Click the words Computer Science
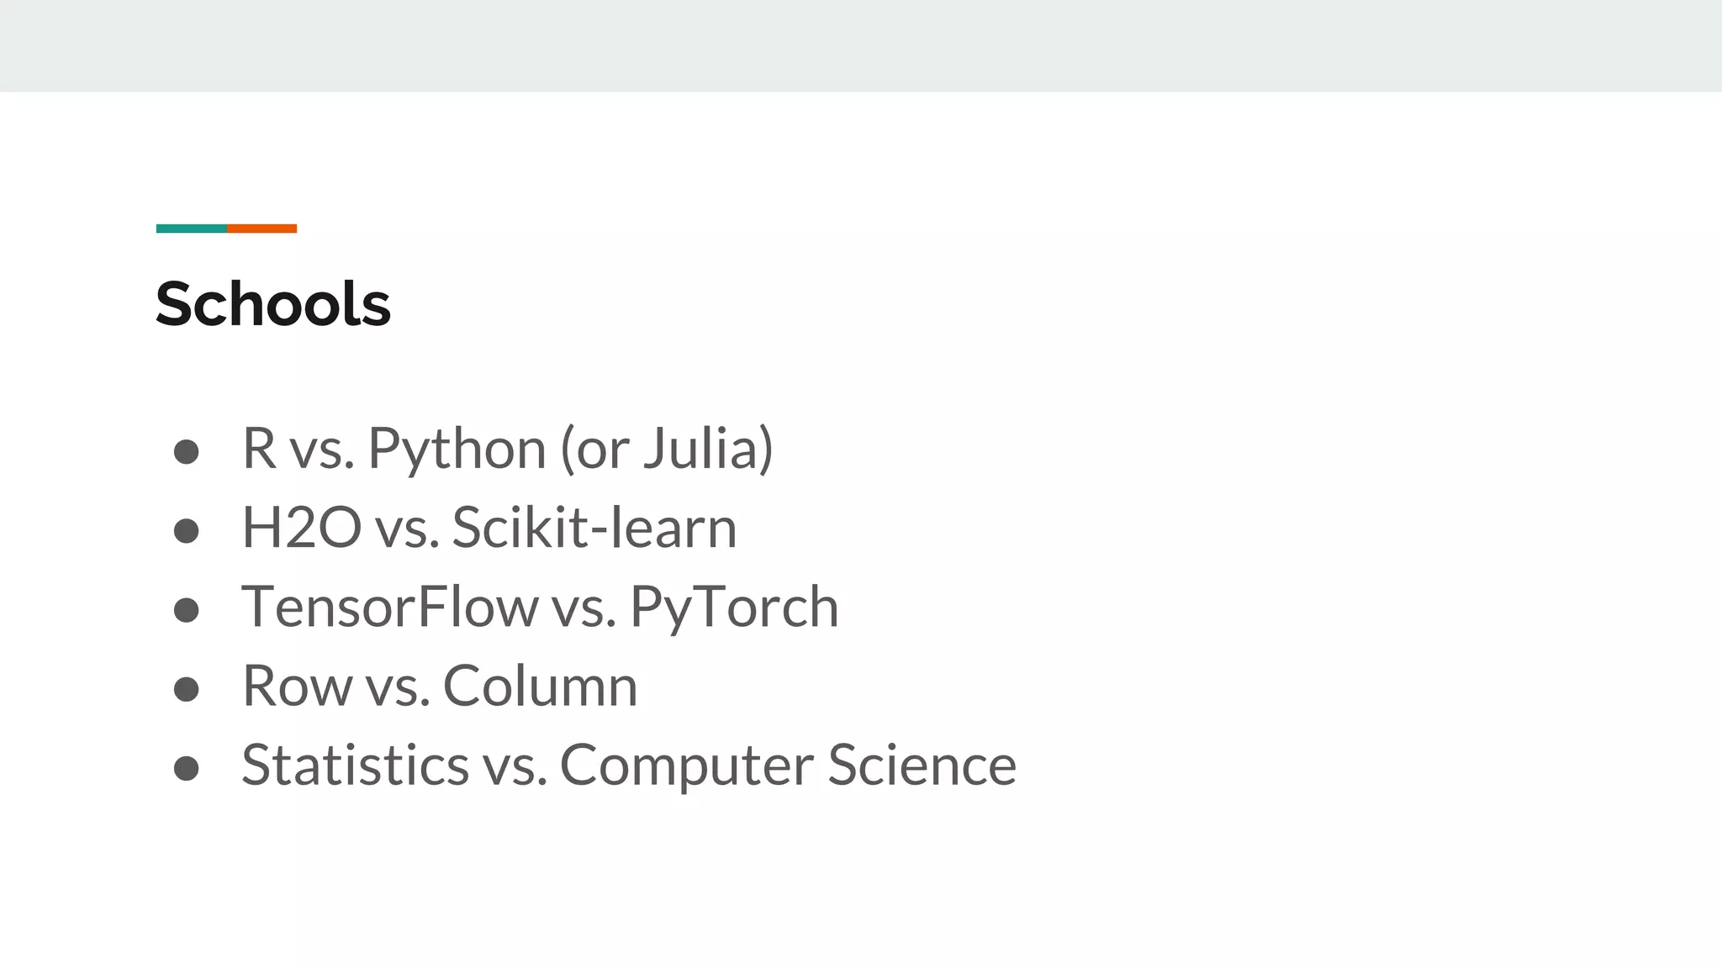 (x=788, y=765)
